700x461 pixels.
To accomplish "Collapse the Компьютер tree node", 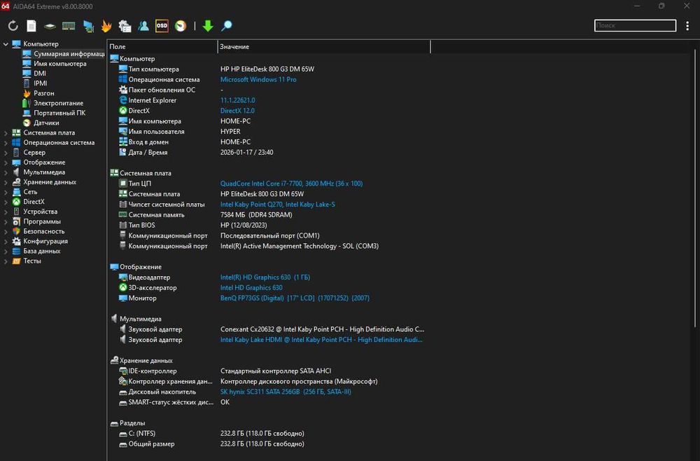I will point(6,43).
